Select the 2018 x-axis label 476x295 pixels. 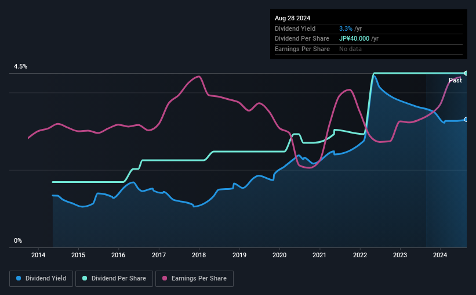coord(199,255)
